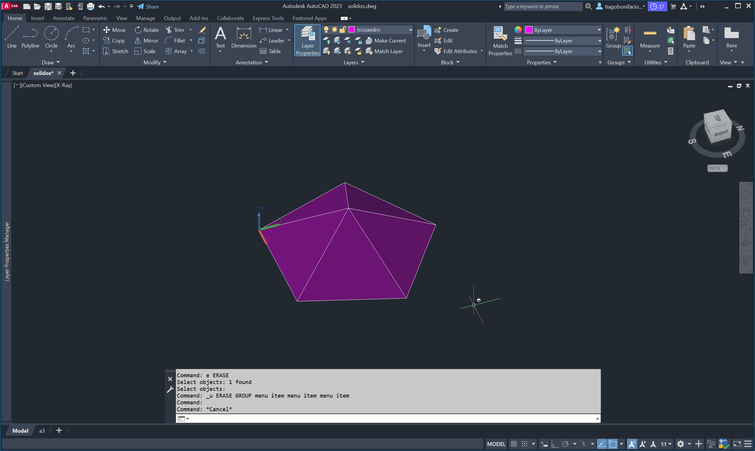The image size is (755, 451).
Task: Toggle polar tracking in status bar
Action: coord(566,444)
